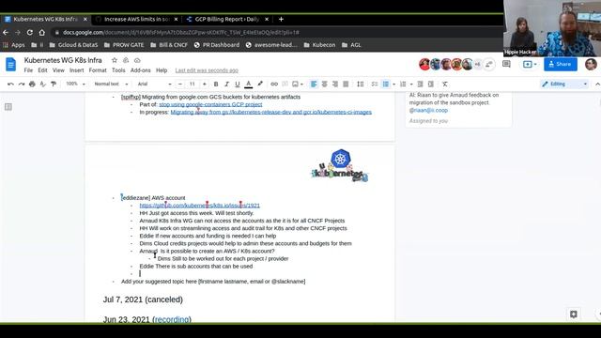The height and width of the screenshot is (338, 601).
Task: Go back in browser
Action: tap(6, 33)
